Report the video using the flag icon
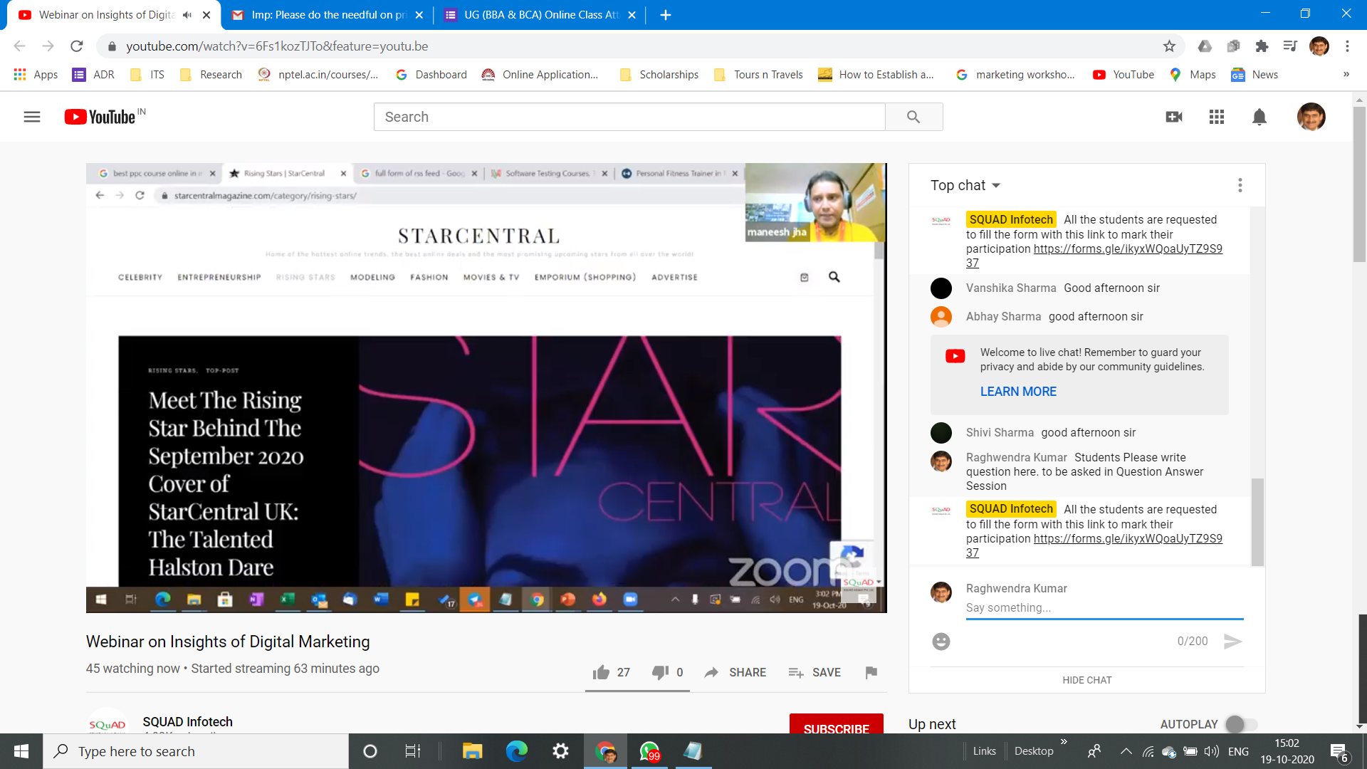The height and width of the screenshot is (769, 1367). point(871,672)
